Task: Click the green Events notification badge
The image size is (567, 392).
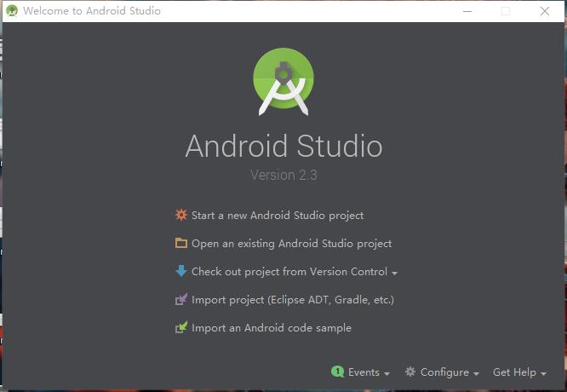Action: point(337,372)
